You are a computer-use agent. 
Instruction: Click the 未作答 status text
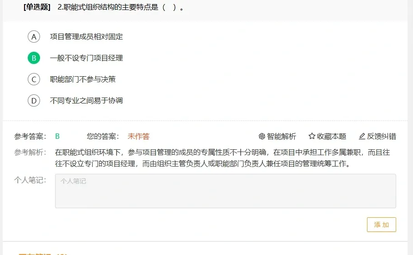tap(139, 136)
